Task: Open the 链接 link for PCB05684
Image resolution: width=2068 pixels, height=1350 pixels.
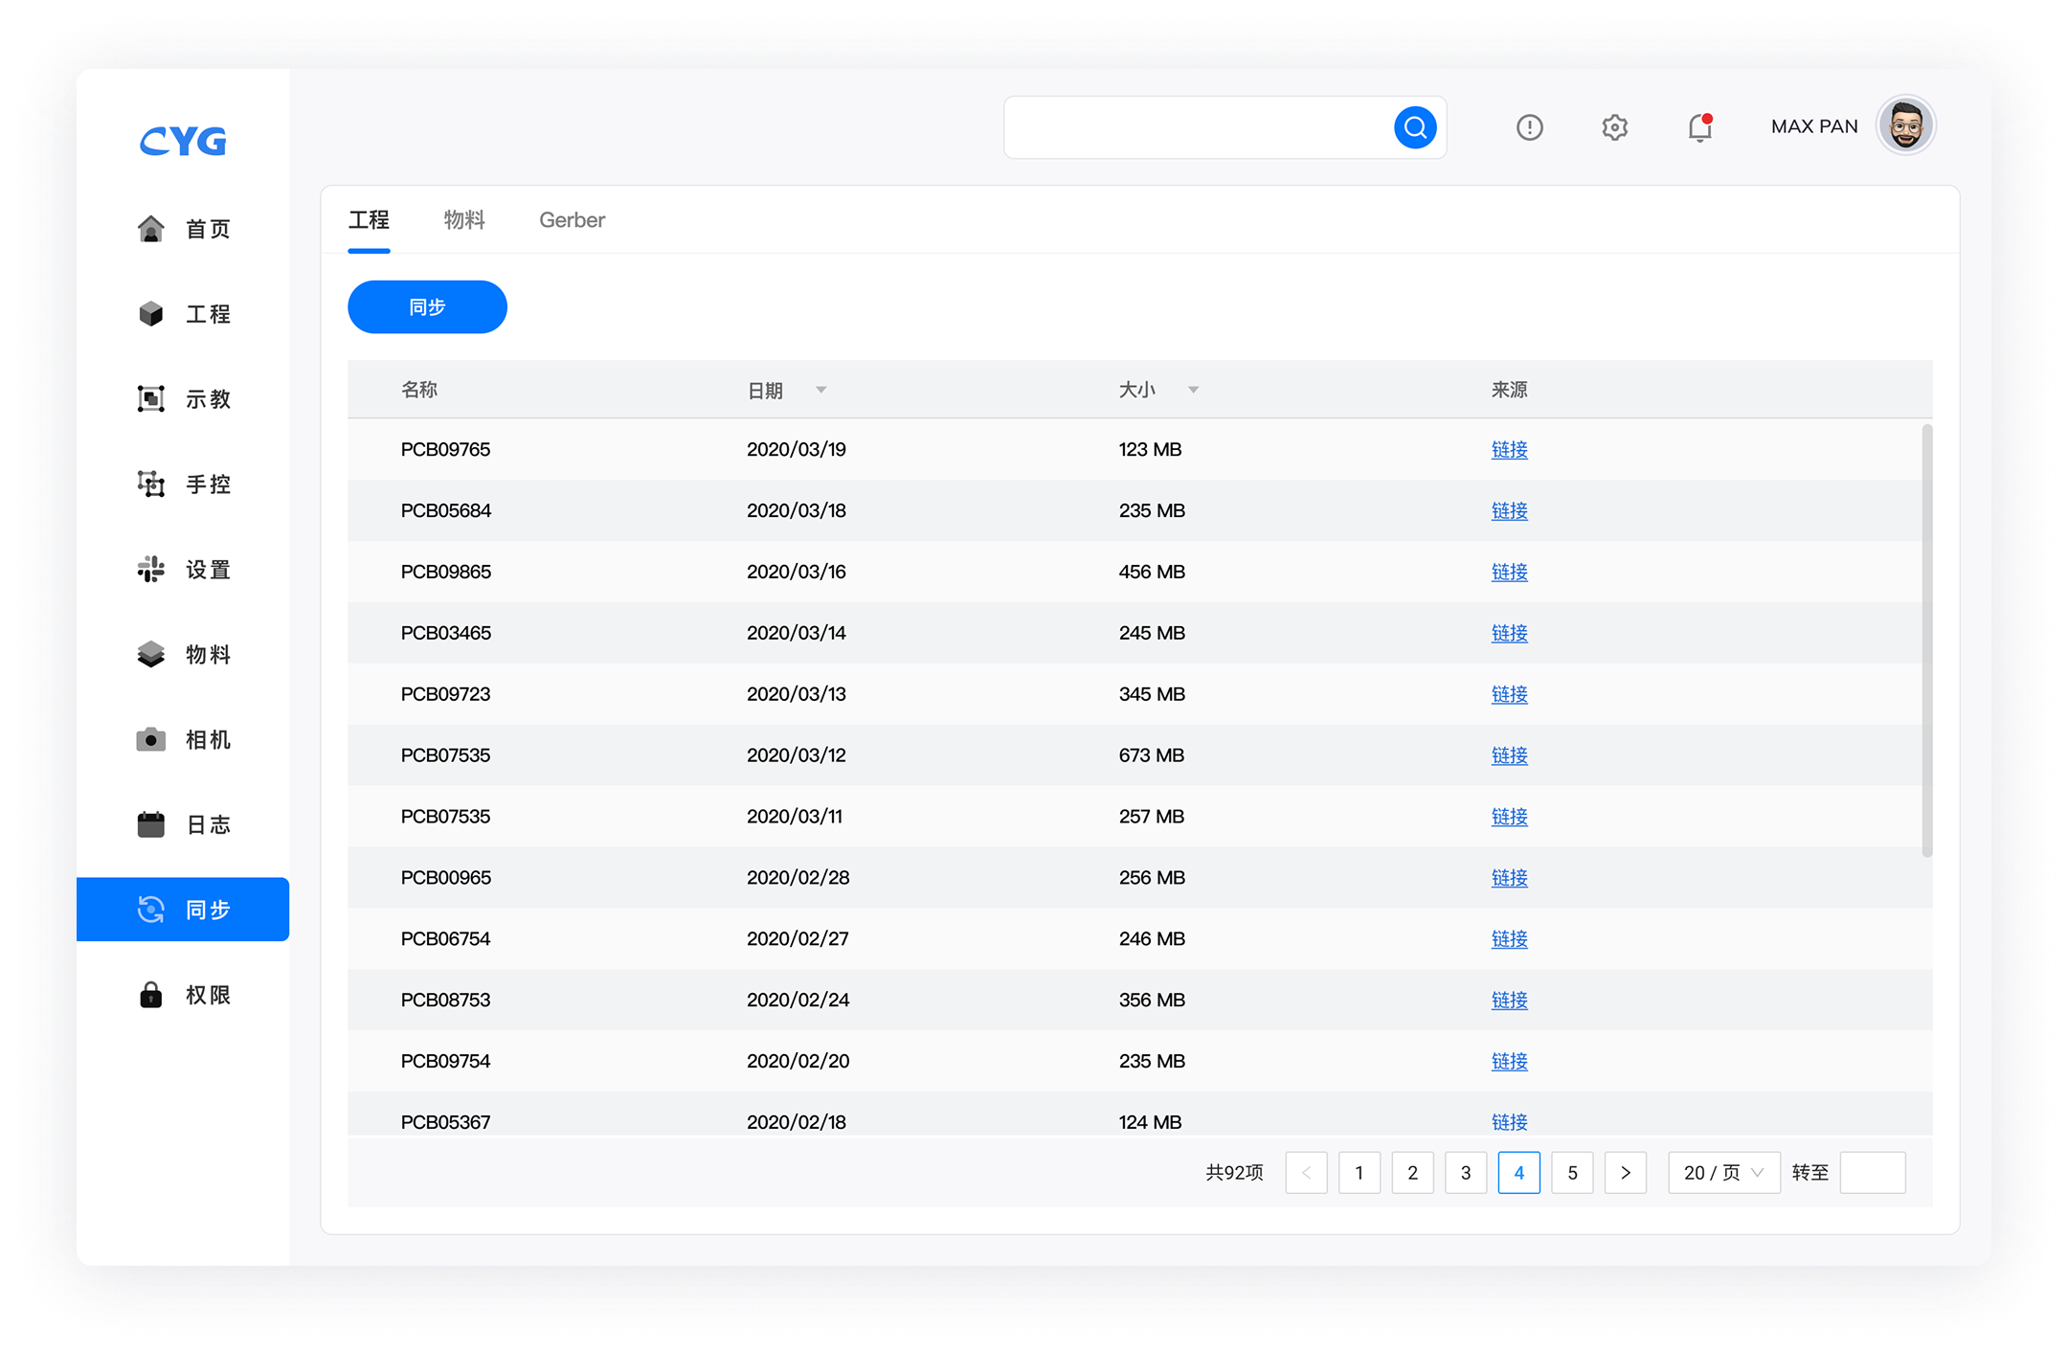Action: 1509,510
